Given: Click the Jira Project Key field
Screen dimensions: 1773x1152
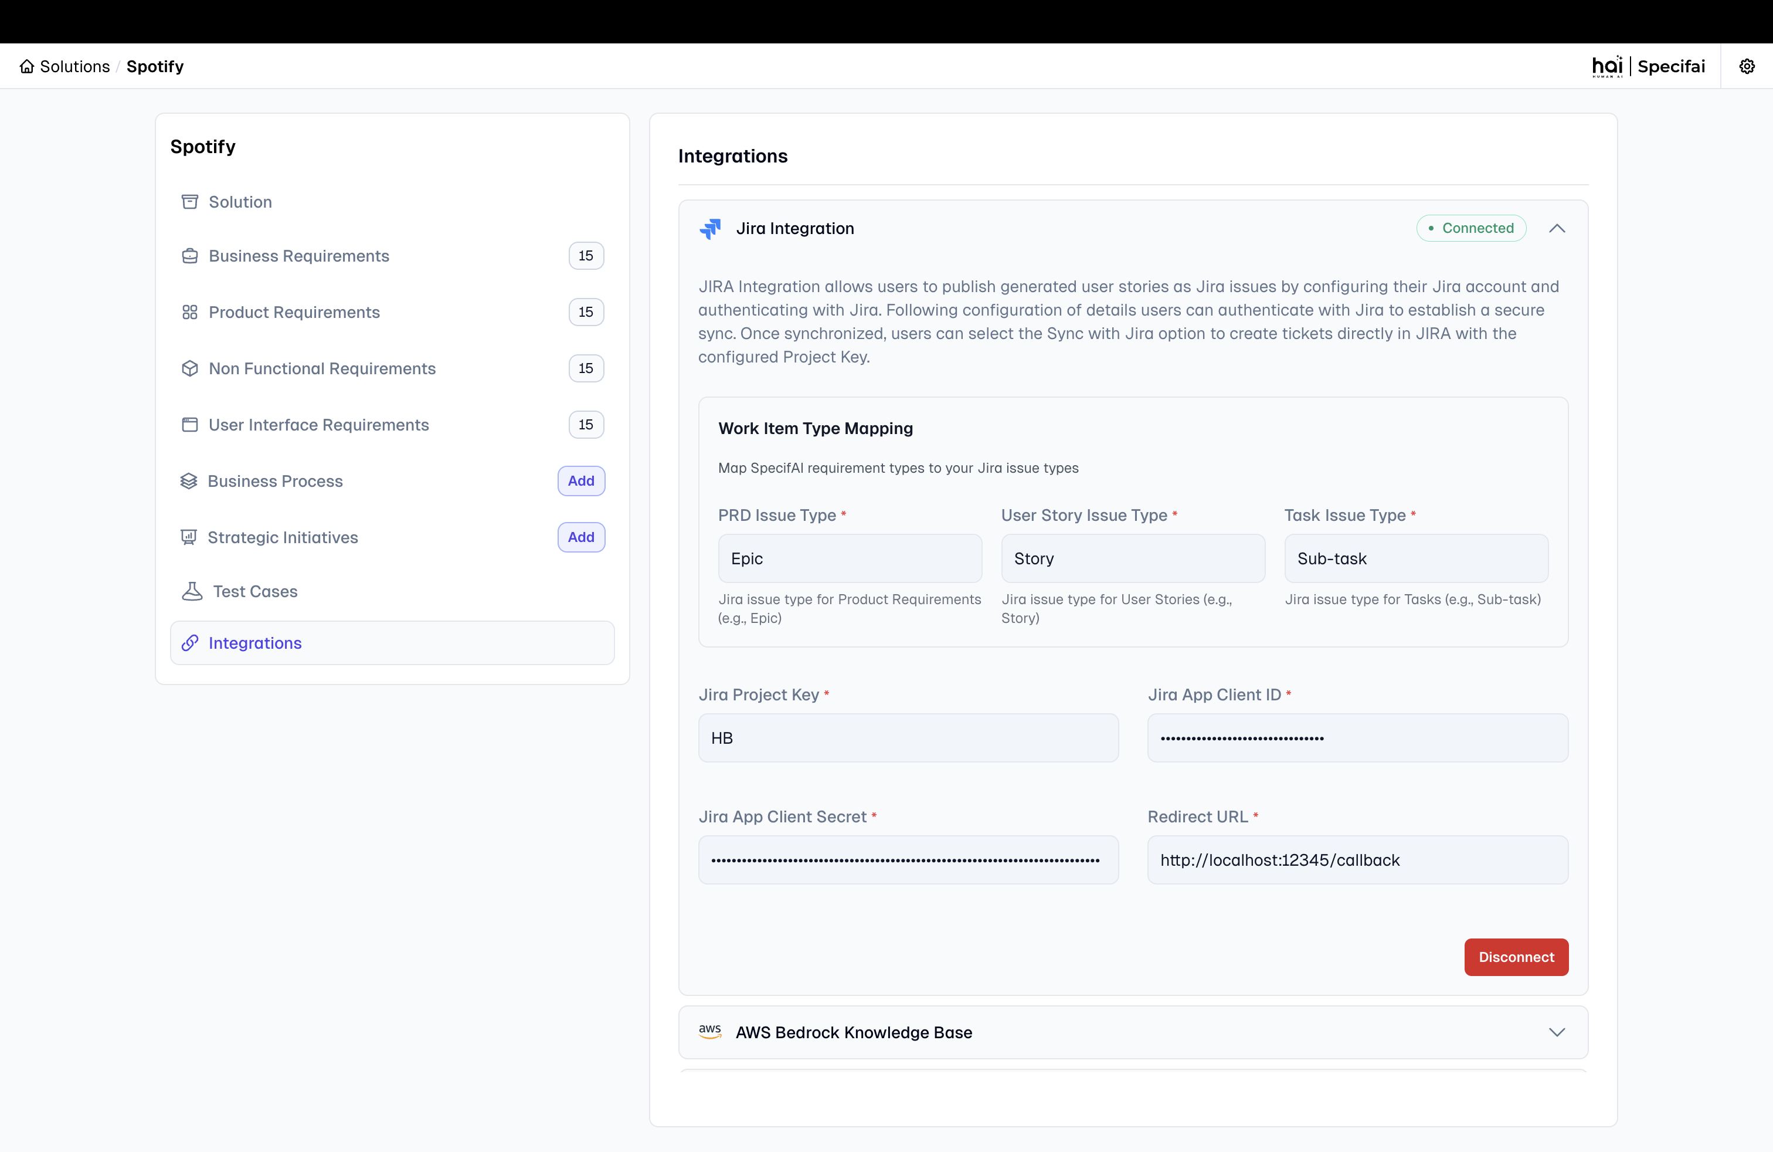Looking at the screenshot, I should point(908,738).
